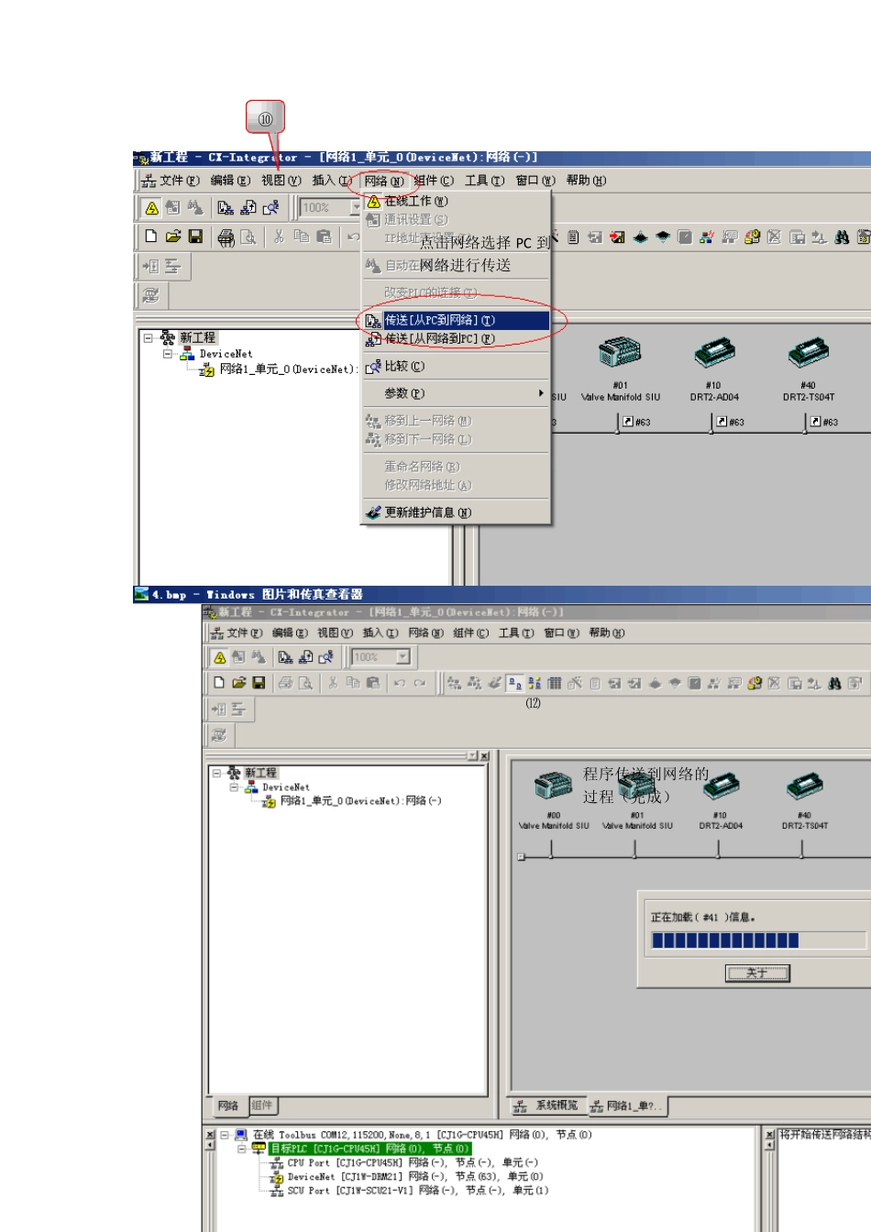This screenshot has width=871, height=1232.
Task: Collapse the 在线 Toolbus COM12 tree node
Action: (224, 1135)
